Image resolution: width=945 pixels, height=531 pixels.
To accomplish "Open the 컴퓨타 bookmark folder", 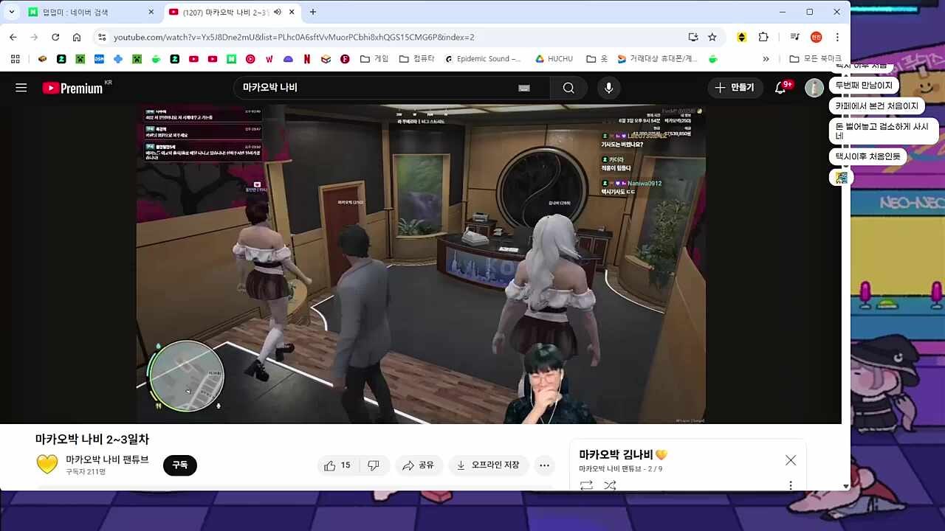I will tap(417, 59).
